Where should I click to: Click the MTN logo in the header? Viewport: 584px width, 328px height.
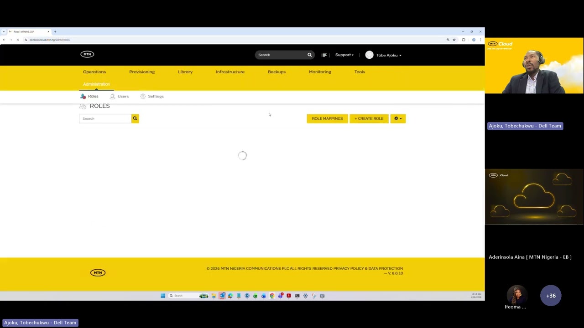tap(87, 54)
